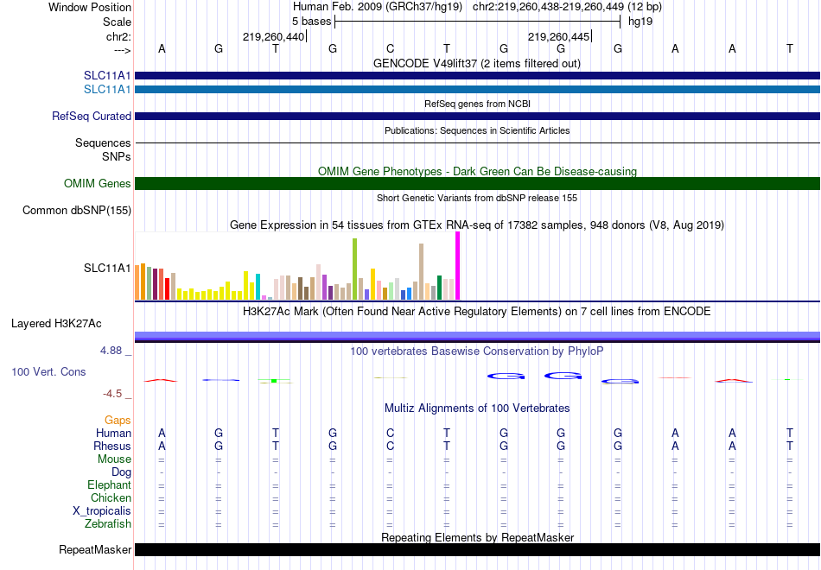Image resolution: width=821 pixels, height=570 pixels.
Task: Click the hg19 text beside scale bar
Action: click(x=640, y=22)
